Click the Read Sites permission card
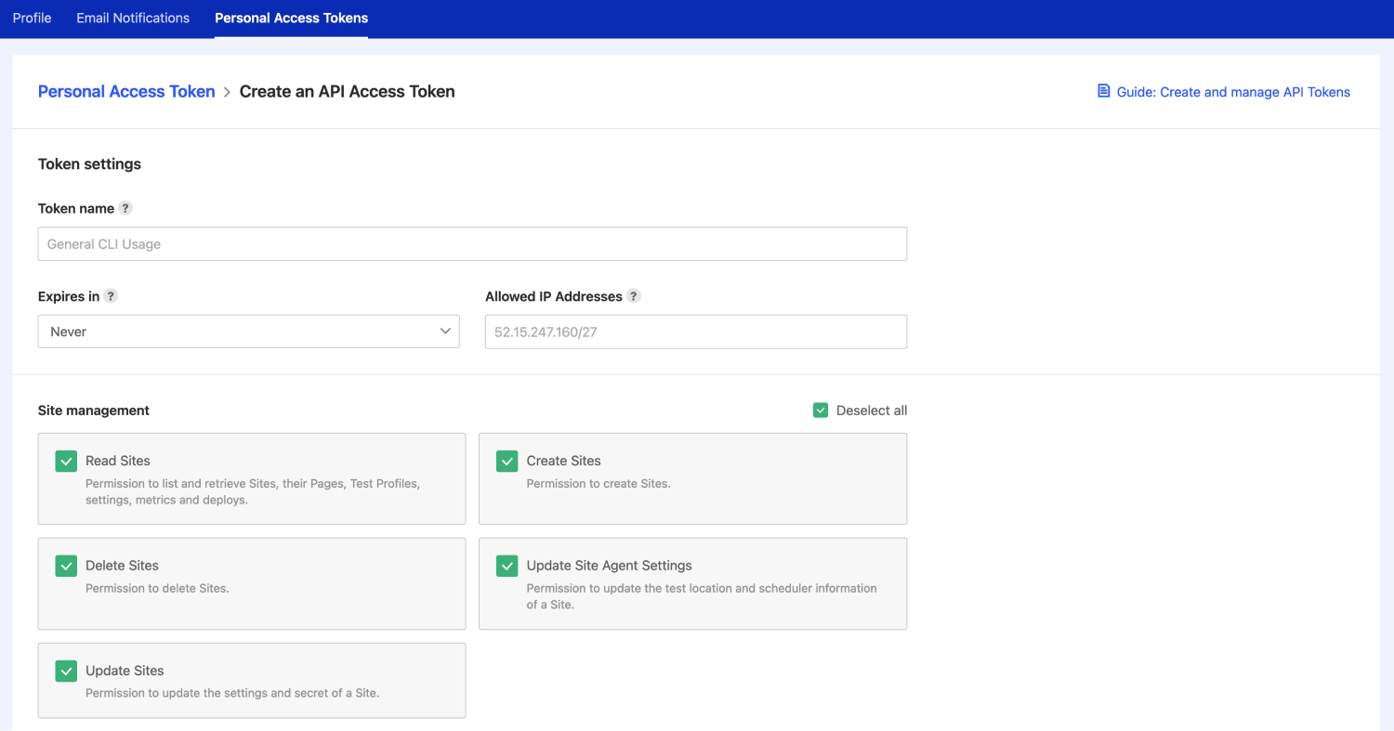This screenshot has height=731, width=1394. pos(251,478)
